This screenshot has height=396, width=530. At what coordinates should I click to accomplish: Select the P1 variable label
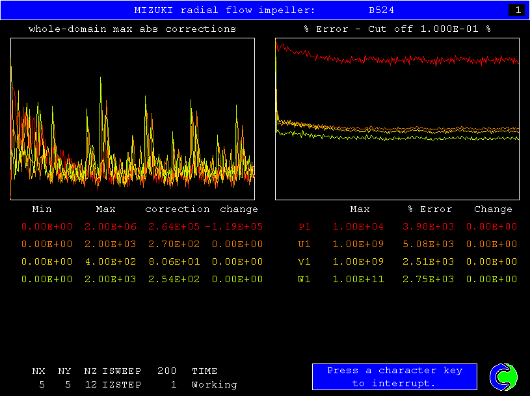(304, 227)
